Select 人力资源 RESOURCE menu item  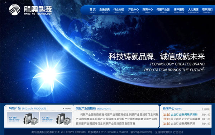(x=193, y=10)
